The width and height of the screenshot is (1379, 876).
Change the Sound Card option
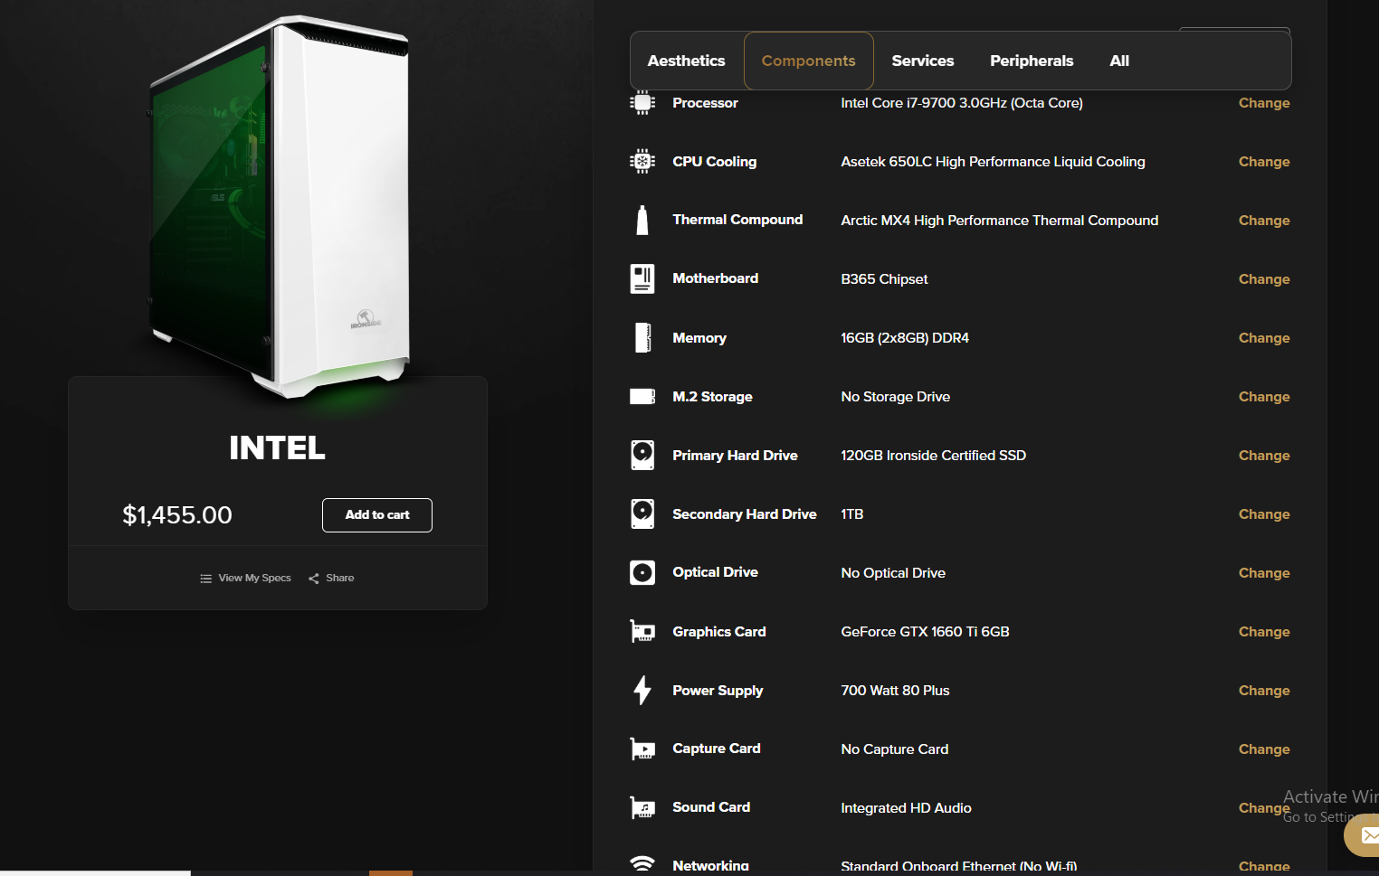[1264, 808]
